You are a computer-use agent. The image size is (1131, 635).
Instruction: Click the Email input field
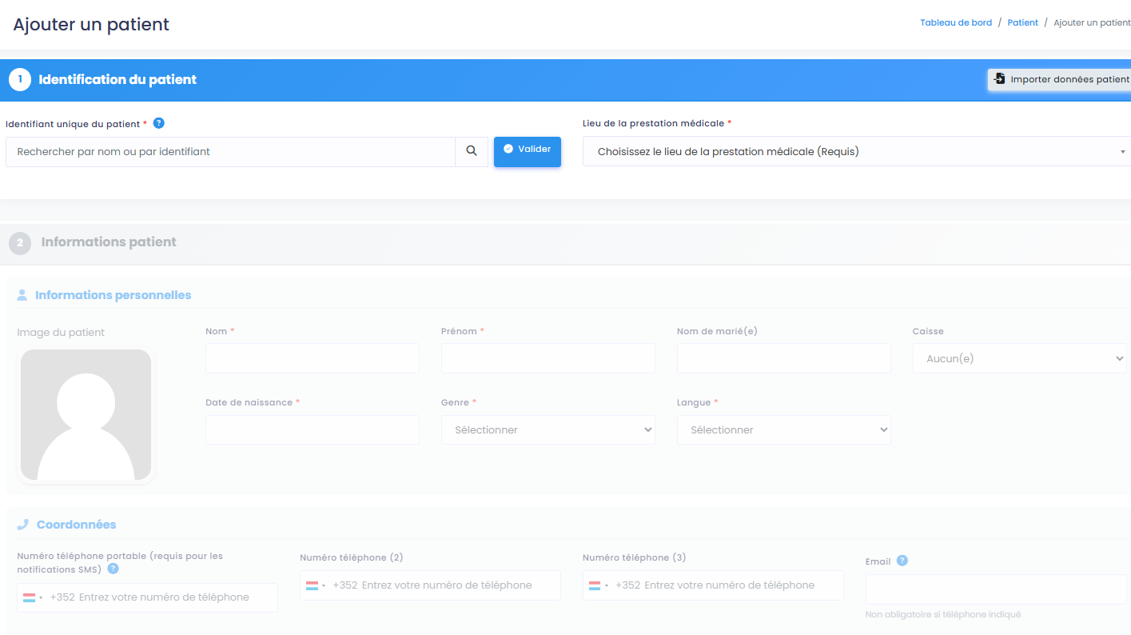tap(996, 589)
